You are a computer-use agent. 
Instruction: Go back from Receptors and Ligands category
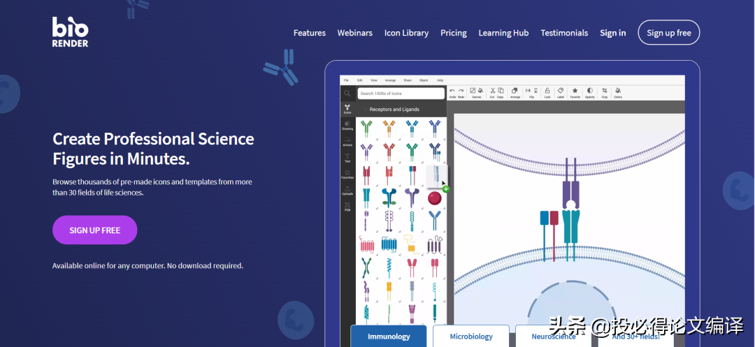(x=364, y=110)
